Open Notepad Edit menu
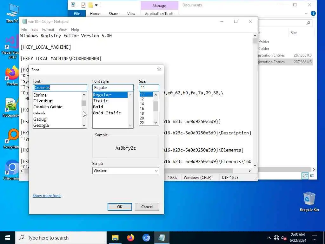325x244 pixels. pos(34,30)
